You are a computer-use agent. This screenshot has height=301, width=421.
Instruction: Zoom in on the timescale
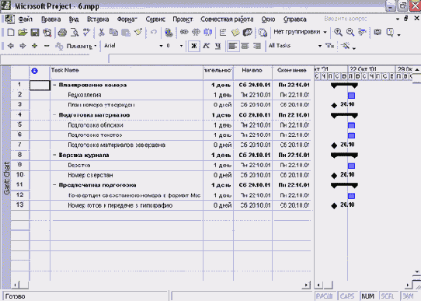[338, 33]
